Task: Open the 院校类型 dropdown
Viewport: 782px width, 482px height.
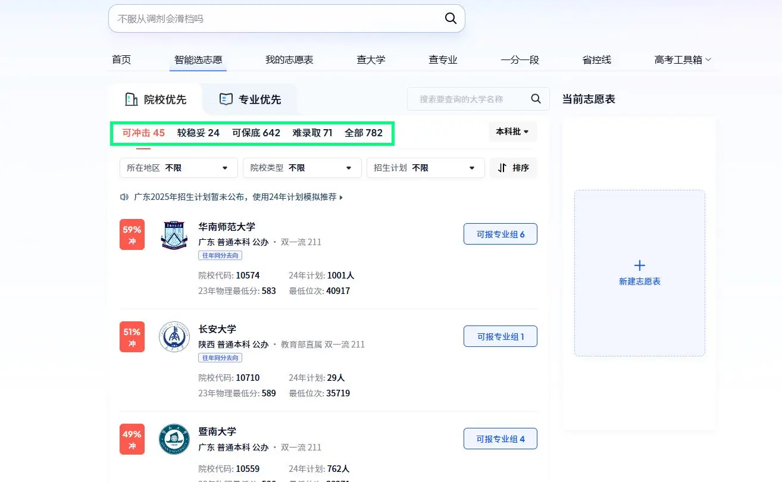Action: pos(302,168)
